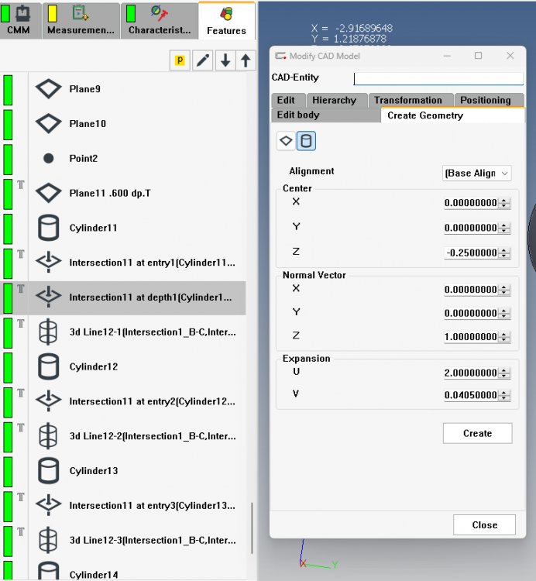536x581 pixels.
Task: Toggle green status bar for Cylinder12
Action: [8, 367]
